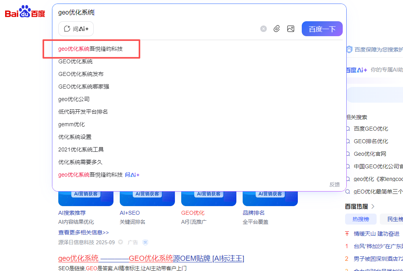Open ad dropdown arrow beside 源泽日信息科技
The width and height of the screenshot is (403, 271).
click(x=120, y=242)
